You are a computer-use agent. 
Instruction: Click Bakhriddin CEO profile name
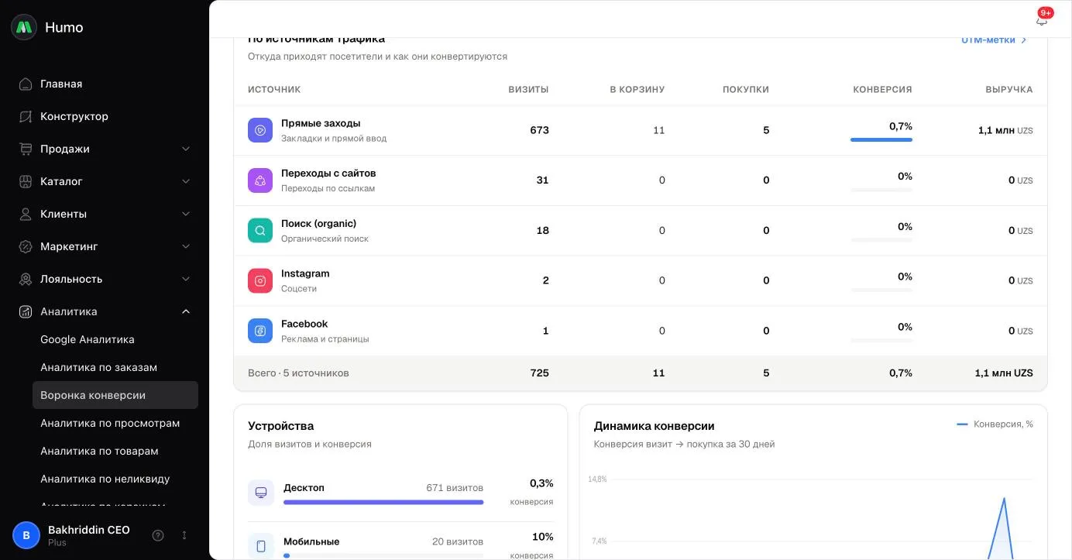click(x=89, y=530)
